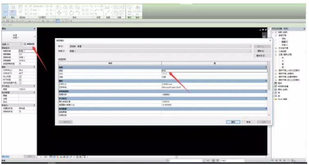
Task: Click the Save icon in quick access toolbar
Action: click(7, 21)
